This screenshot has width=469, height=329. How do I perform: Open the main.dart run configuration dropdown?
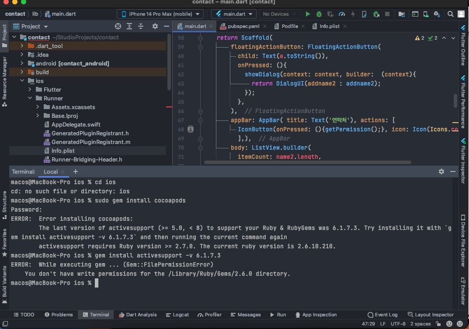[233, 14]
